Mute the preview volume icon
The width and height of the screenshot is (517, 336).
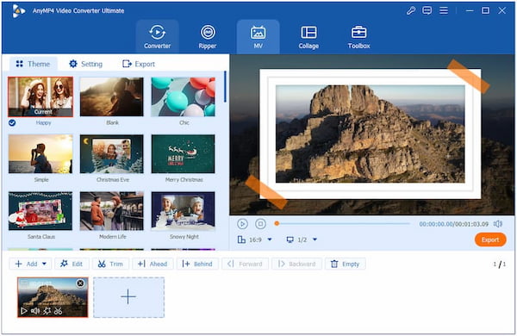[498, 224]
